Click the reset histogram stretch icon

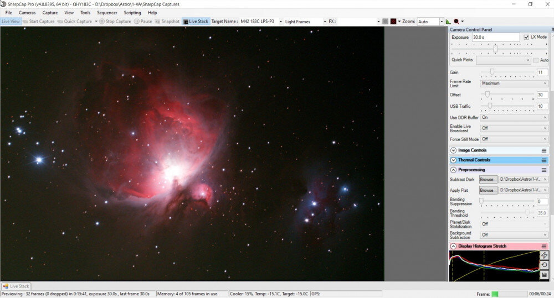coord(544,265)
